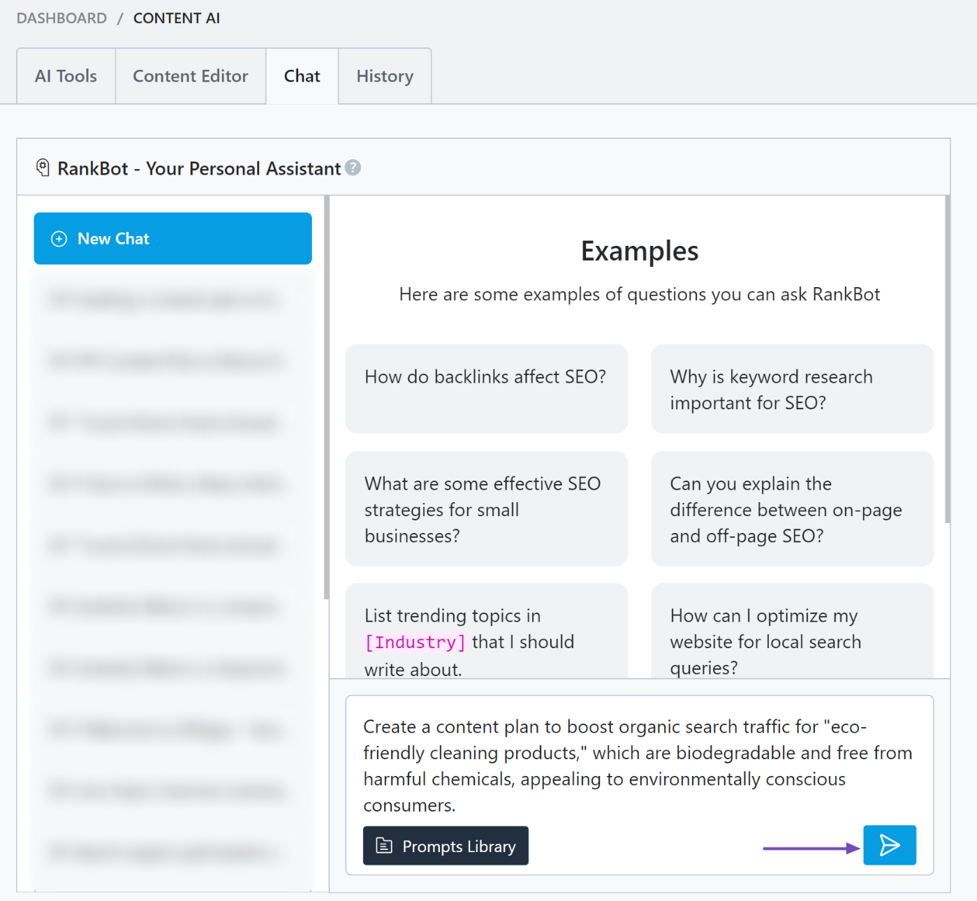Image resolution: width=977 pixels, height=901 pixels.
Task: Open the Content Editor tab
Action: click(191, 76)
